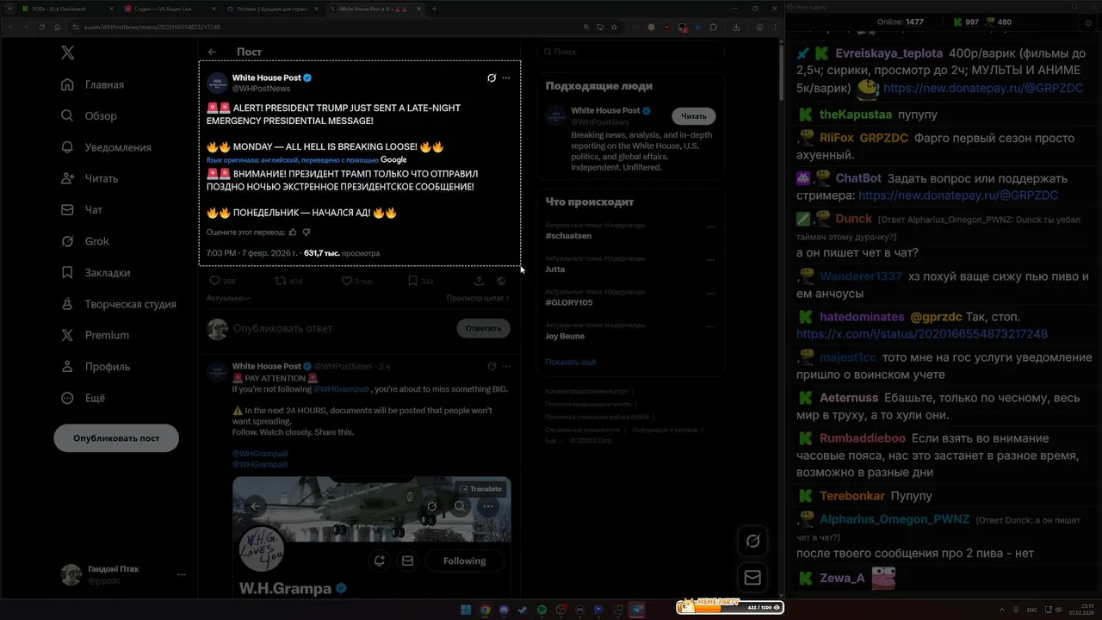The width and height of the screenshot is (1102, 620).
Task: Like the translation with thumbs up
Action: tap(293, 232)
